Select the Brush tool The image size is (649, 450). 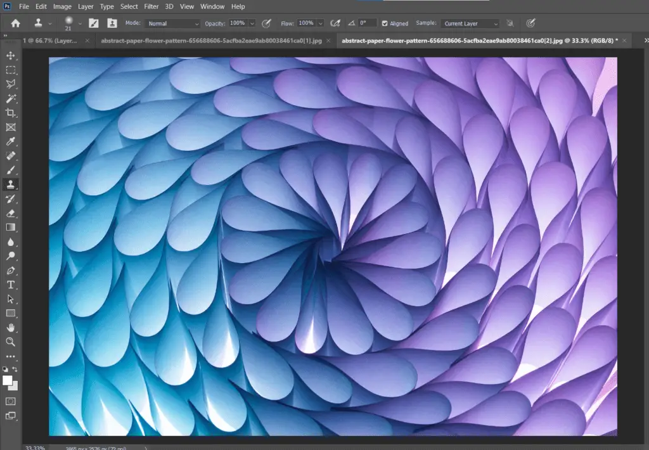click(11, 170)
